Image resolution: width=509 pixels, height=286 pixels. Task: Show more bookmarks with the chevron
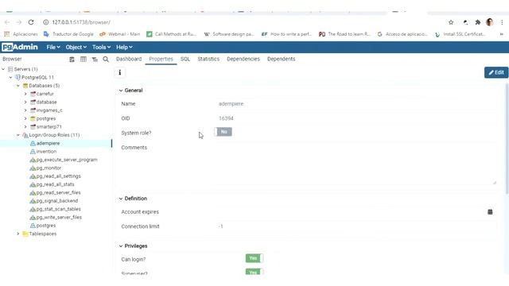(x=502, y=34)
